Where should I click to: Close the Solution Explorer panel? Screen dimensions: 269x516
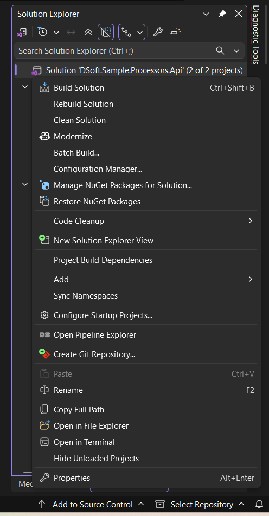tap(239, 14)
